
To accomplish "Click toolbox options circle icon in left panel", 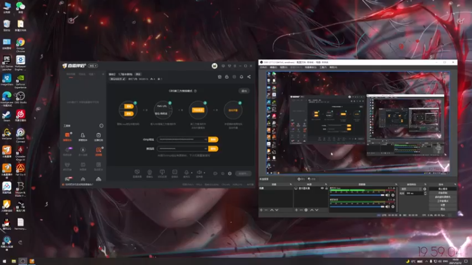I will click(101, 125).
